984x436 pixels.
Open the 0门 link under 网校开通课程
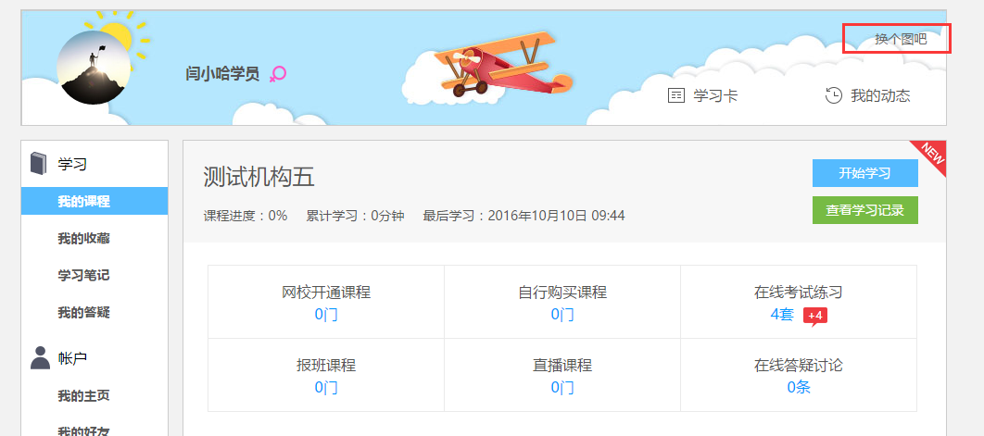point(326,314)
